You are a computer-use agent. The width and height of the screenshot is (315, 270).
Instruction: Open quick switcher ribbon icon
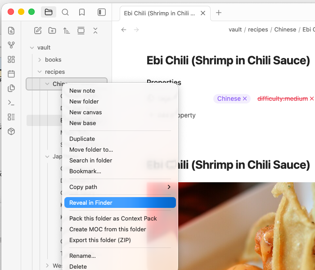[x=11, y=31]
